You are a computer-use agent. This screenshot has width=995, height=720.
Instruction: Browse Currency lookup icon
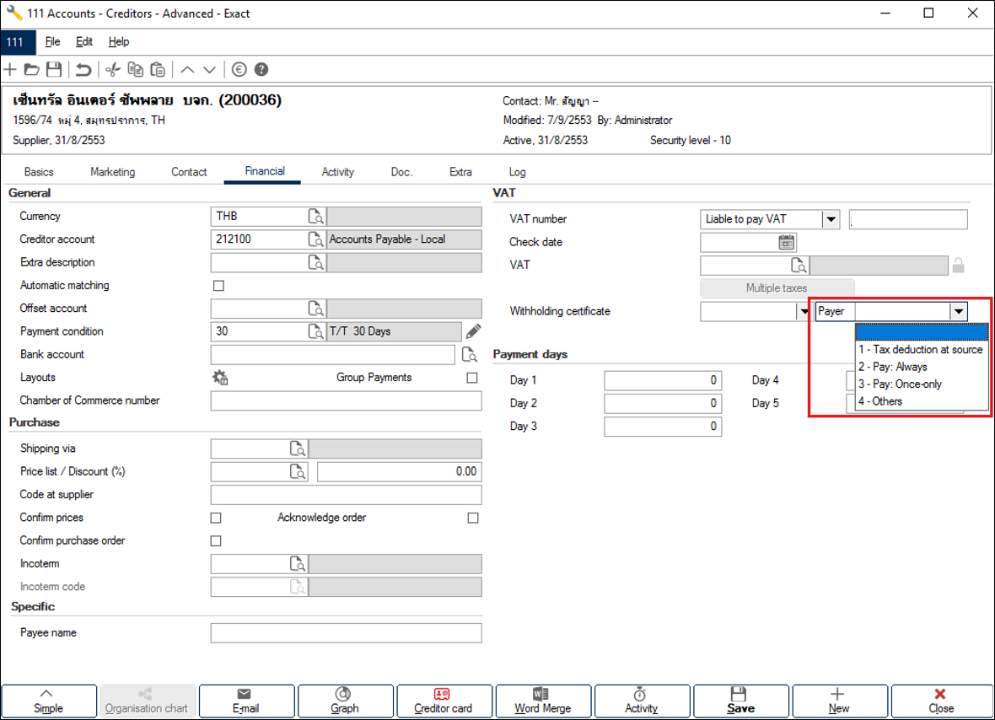pyautogui.click(x=316, y=217)
